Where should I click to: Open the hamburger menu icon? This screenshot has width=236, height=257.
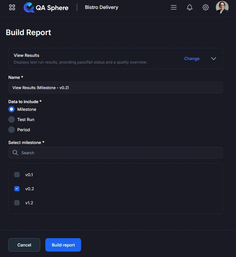[174, 7]
